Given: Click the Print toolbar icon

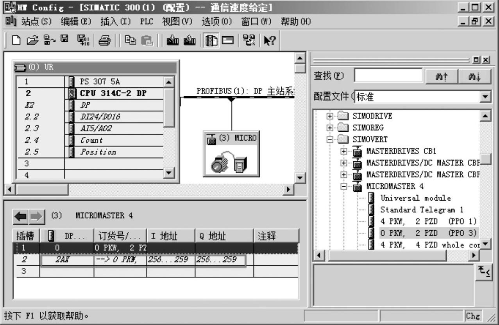Looking at the screenshot, I should tap(104, 41).
